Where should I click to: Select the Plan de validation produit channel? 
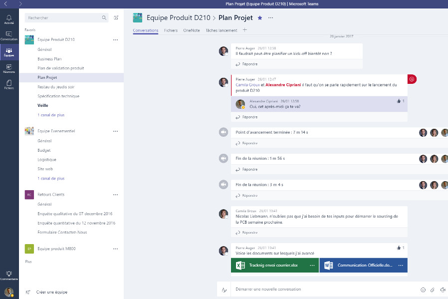(60, 68)
